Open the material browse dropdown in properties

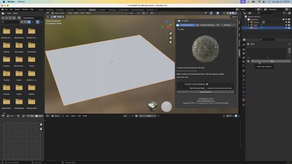249,61
